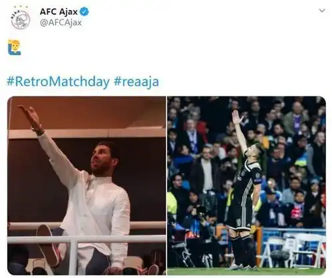Open the right photo of player in black kit
Viewport: 332px width, 278px height.
pos(246,186)
